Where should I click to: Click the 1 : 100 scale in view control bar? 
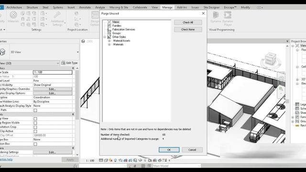pyautogui.click(x=90, y=161)
